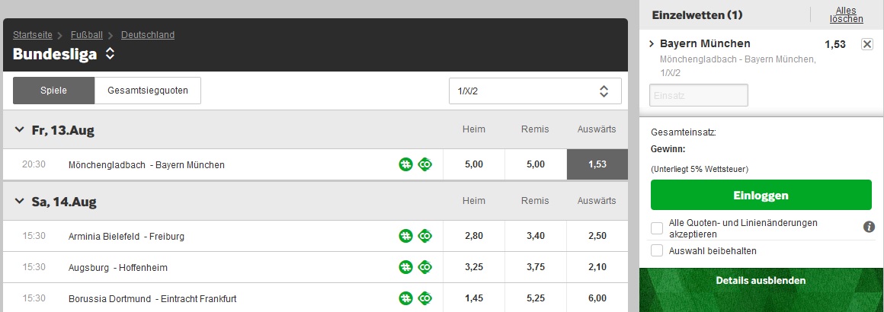Viewport: 884px width, 312px height.
Task: Open stats icon for Mönchengladbach - Bayern München
Action: [x=405, y=164]
